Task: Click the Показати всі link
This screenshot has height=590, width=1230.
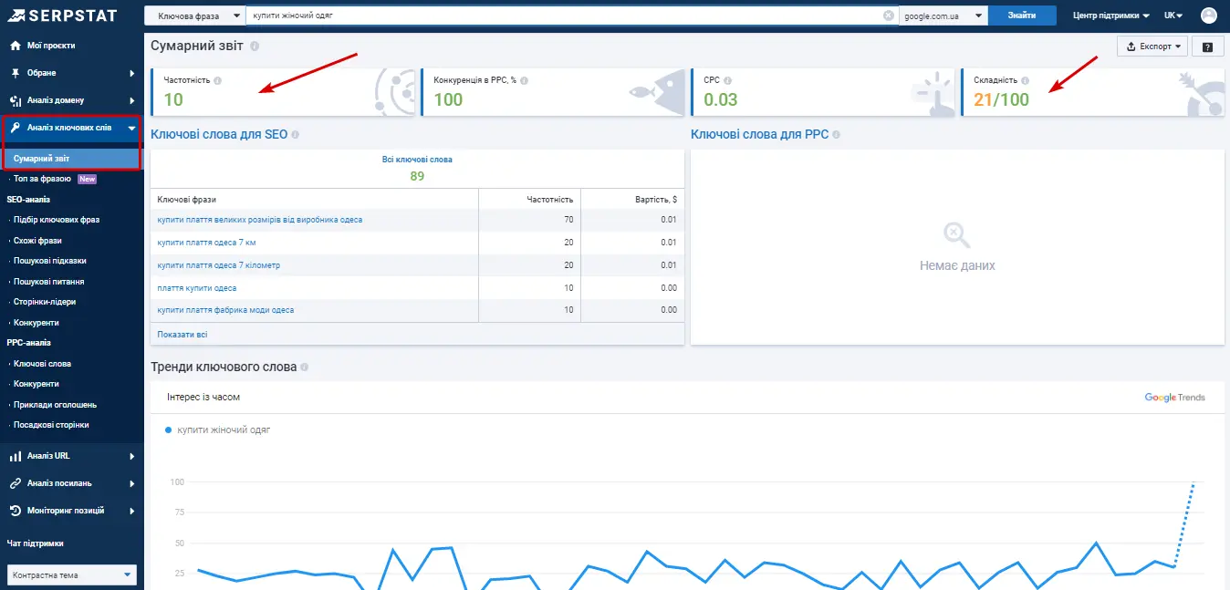Action: pyautogui.click(x=182, y=335)
